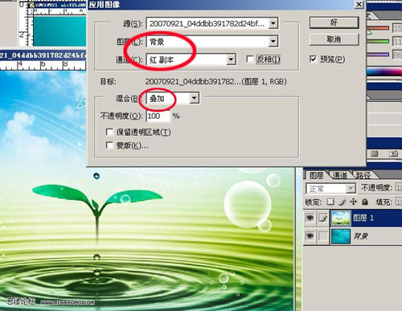Lock all with padlock icon
402x311 pixels.
click(365, 202)
